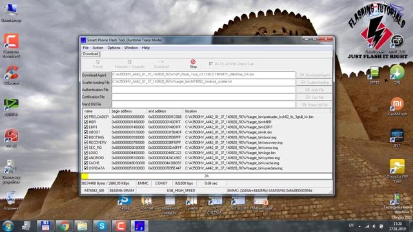Click the Authentication File input field
This screenshot has height=232, width=413.
(x=203, y=90)
